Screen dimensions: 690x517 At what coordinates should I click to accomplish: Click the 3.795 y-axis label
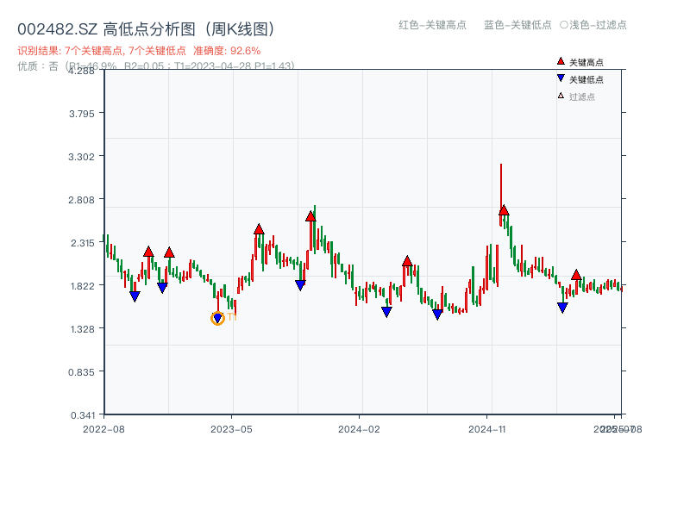81,114
